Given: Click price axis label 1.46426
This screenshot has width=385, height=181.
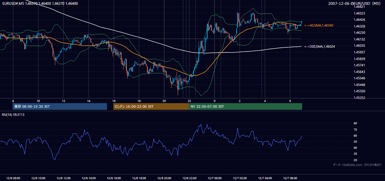Looking at the screenshot, I should pyautogui.click(x=359, y=20).
